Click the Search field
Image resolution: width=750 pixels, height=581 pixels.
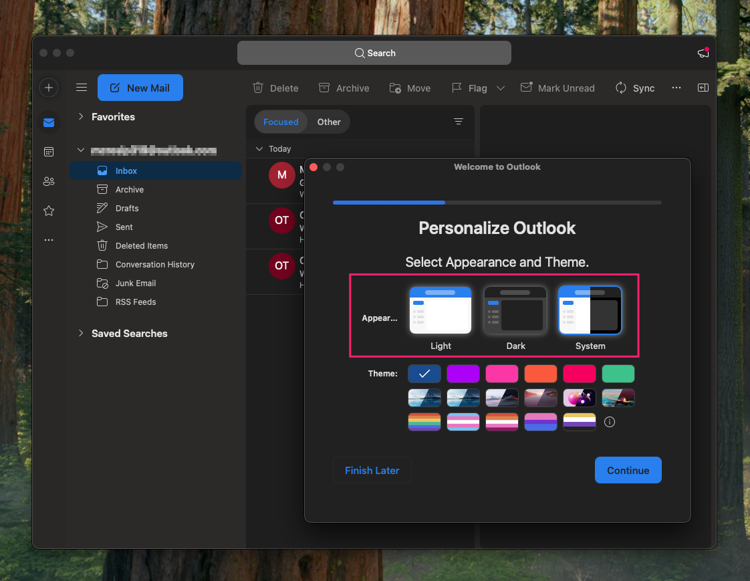pyautogui.click(x=374, y=53)
